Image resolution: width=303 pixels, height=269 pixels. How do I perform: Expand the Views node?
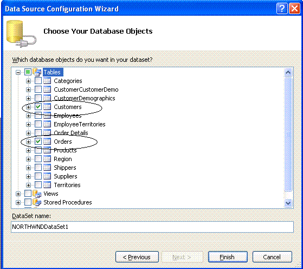(x=18, y=194)
